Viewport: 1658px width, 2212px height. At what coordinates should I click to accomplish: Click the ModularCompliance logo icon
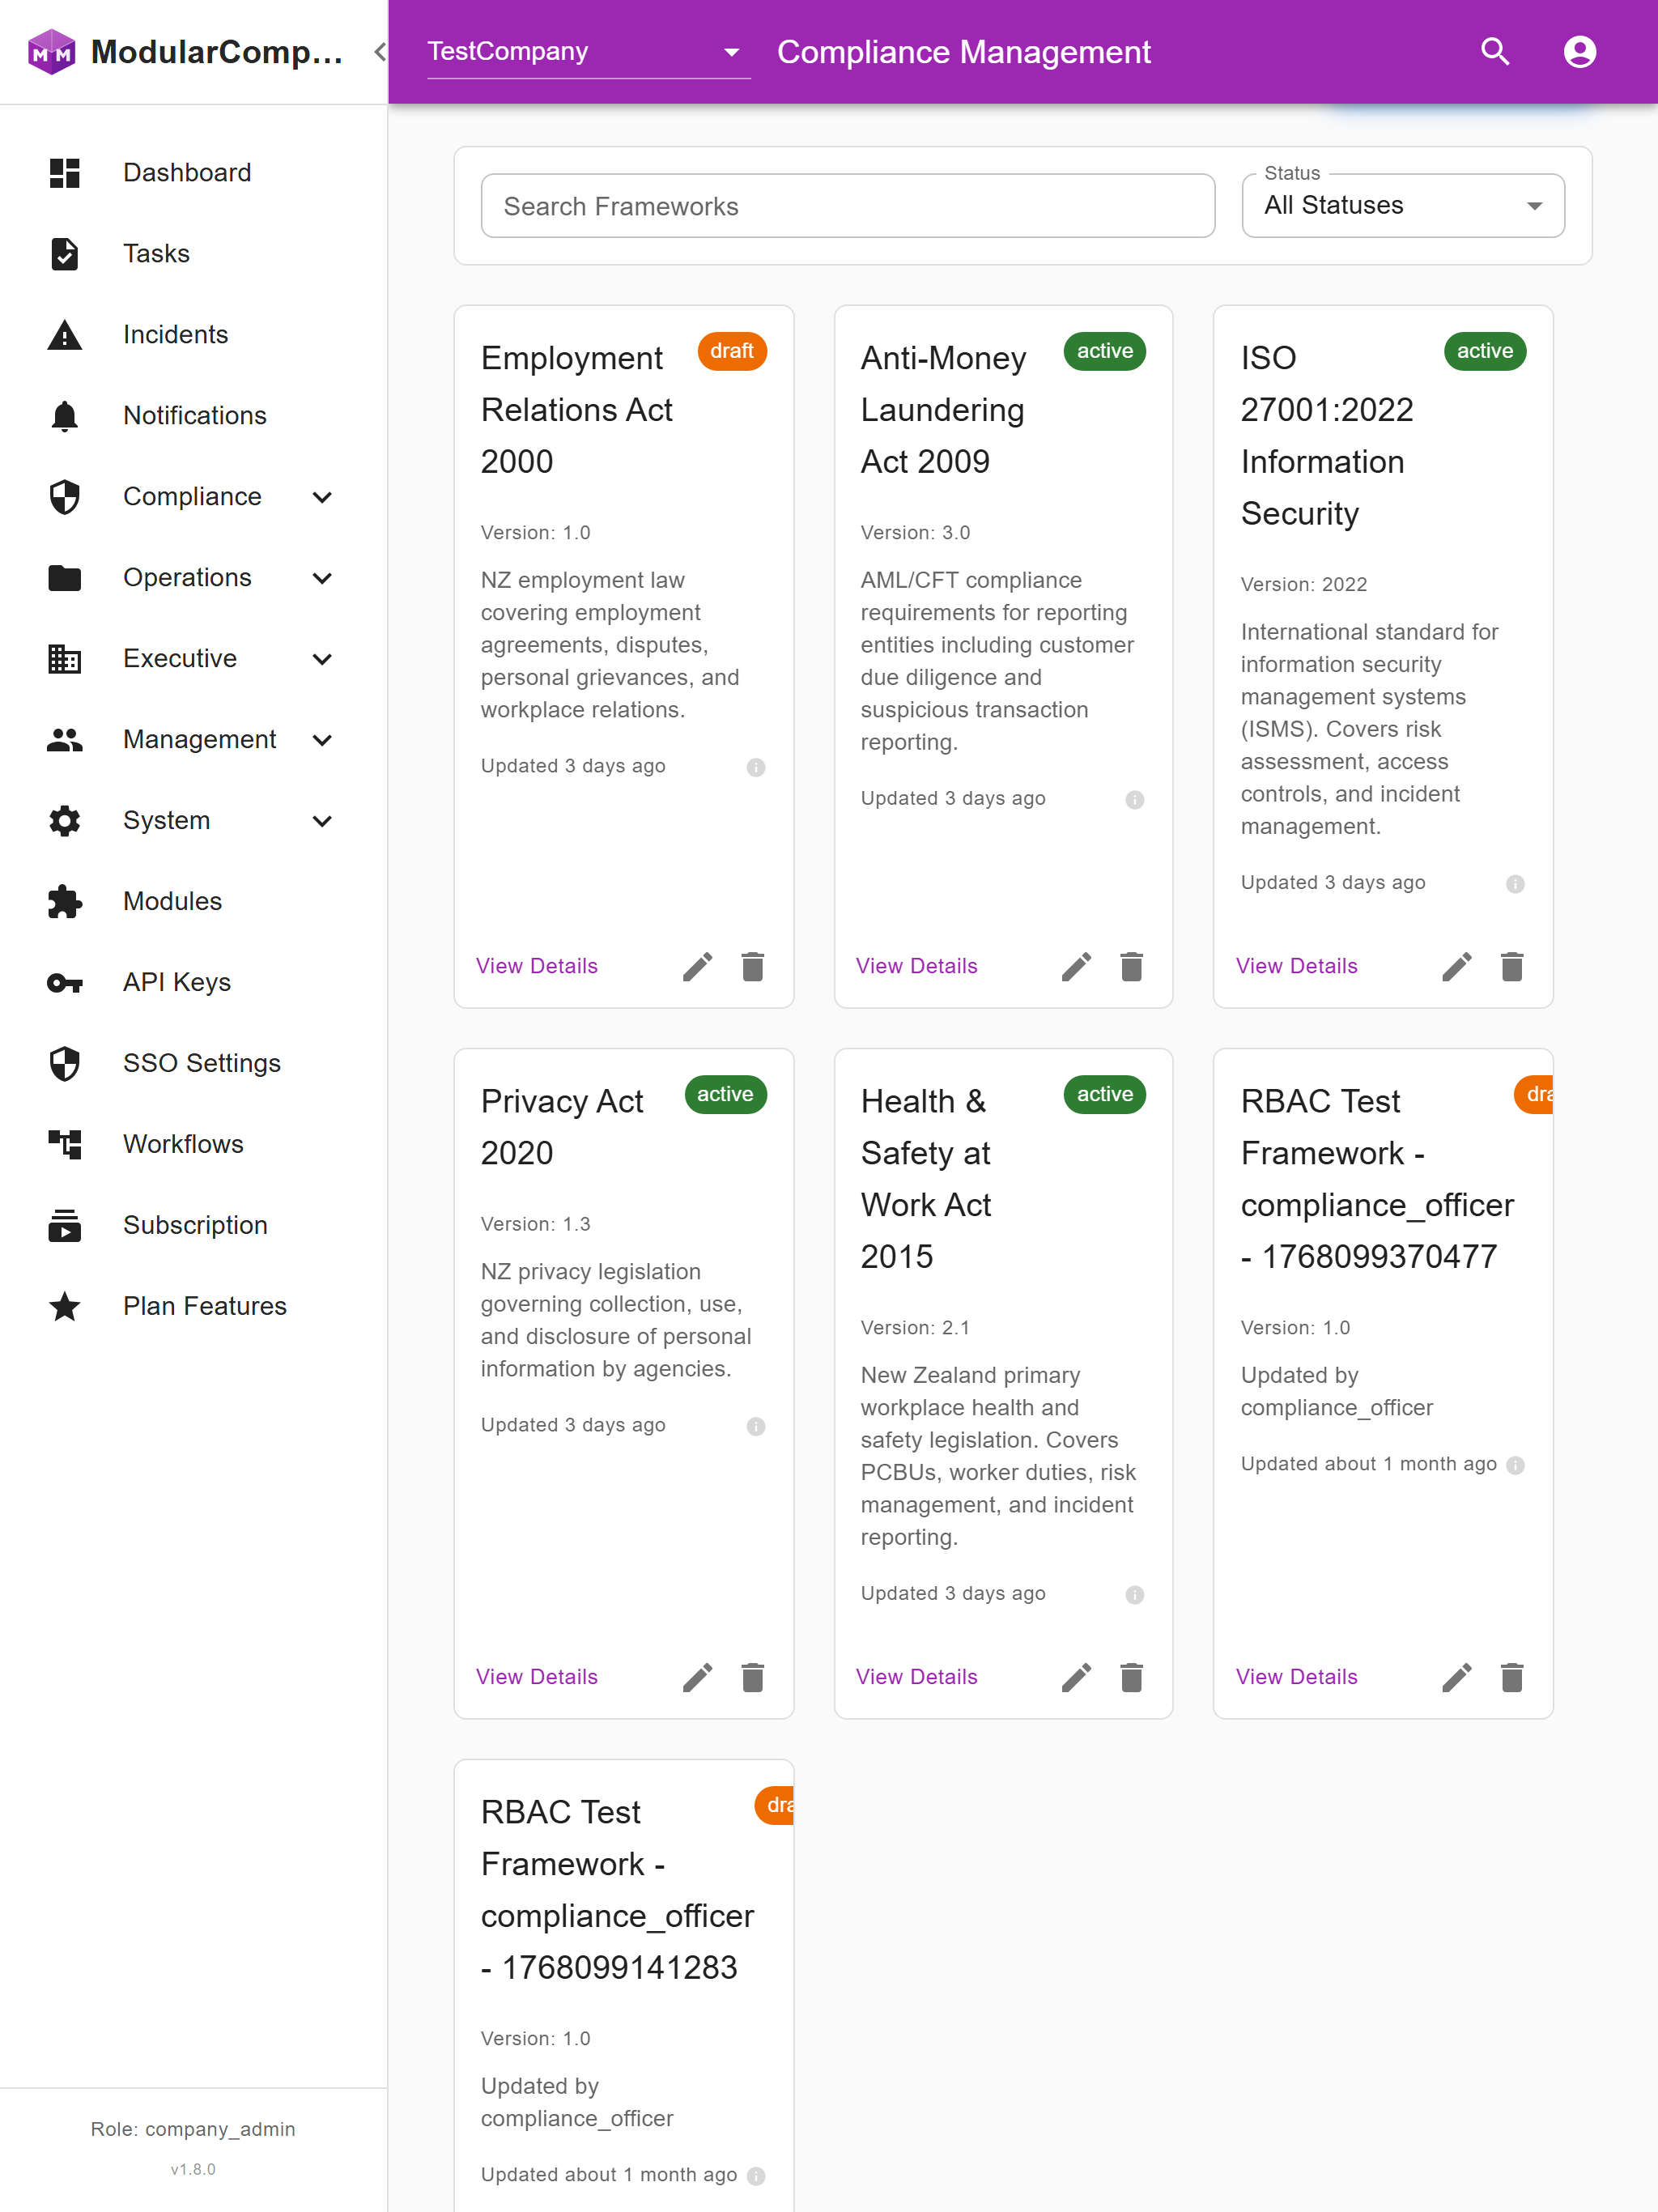[52, 52]
